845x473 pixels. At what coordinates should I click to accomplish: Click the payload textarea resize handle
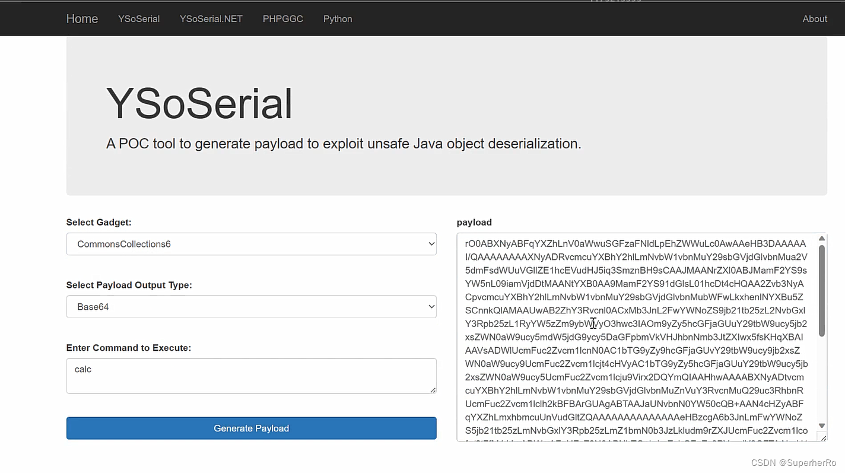[x=822, y=437]
